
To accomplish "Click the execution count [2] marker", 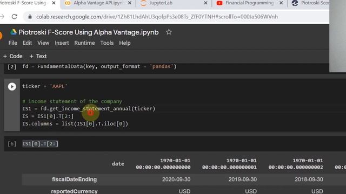I will [12, 67].
